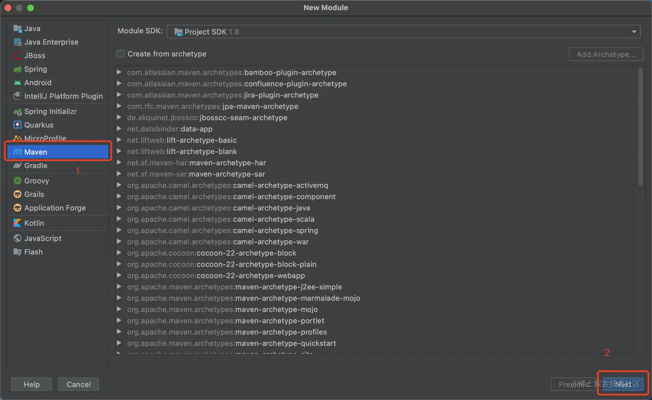The width and height of the screenshot is (652, 400).
Task: Click the Gradle elephant icon
Action: [17, 166]
